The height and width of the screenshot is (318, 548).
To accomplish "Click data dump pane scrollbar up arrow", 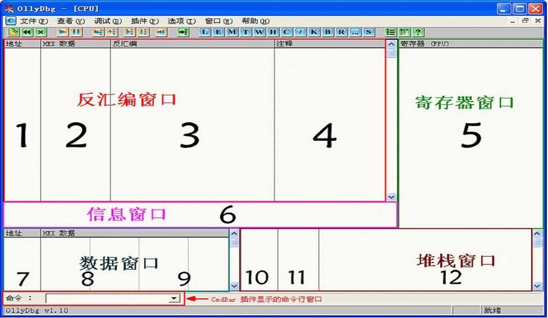I will [234, 233].
